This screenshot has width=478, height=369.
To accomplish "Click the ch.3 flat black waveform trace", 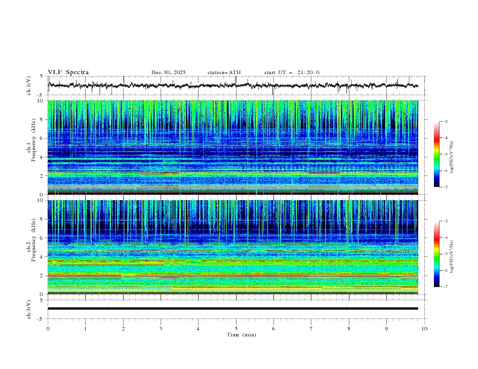I will coord(233,309).
